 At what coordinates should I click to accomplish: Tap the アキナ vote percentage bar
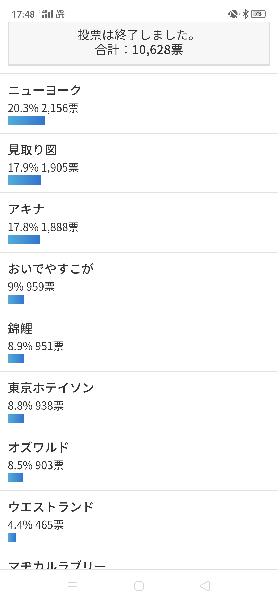coord(24,240)
